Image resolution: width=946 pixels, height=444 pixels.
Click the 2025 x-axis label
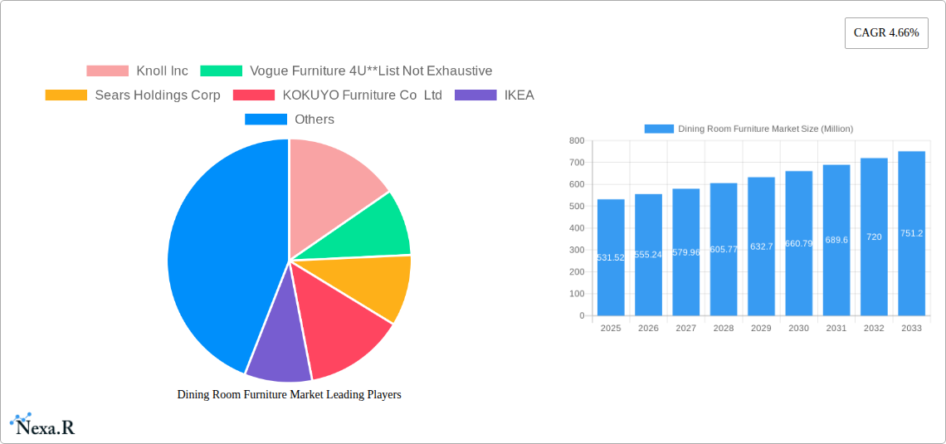[611, 328]
